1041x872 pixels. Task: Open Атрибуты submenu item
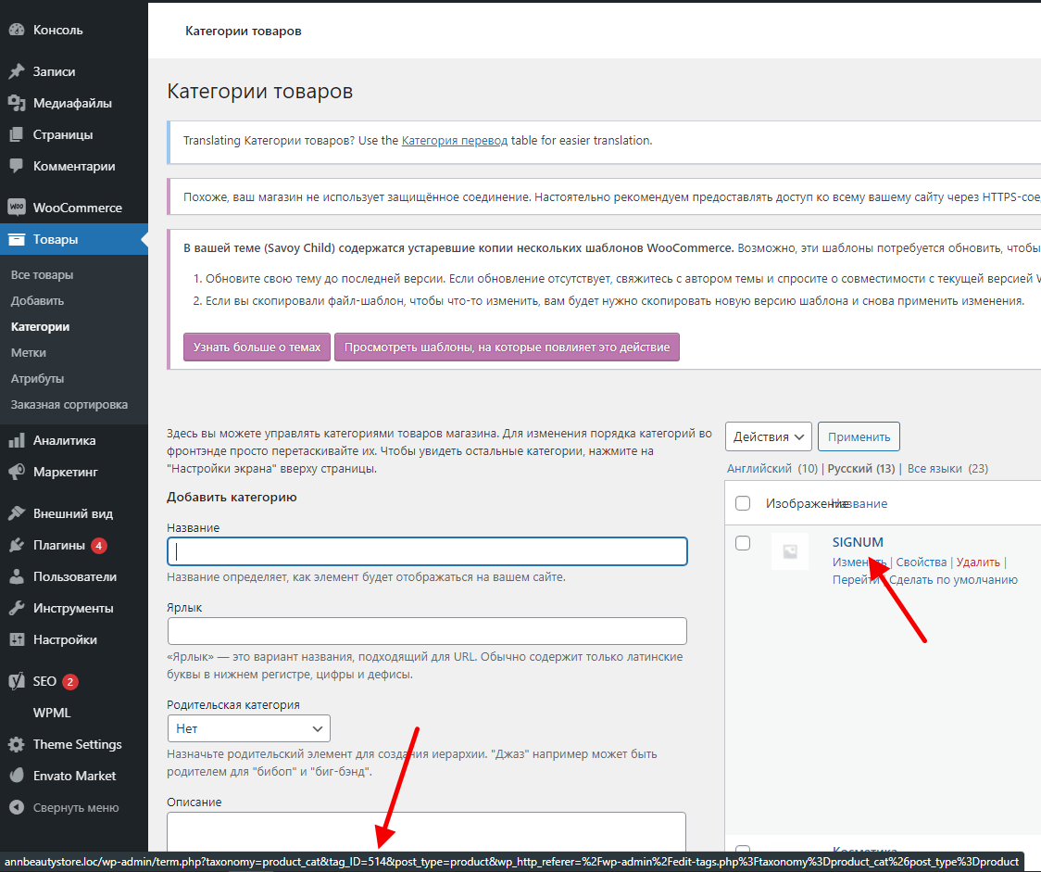coord(37,379)
